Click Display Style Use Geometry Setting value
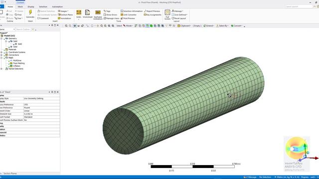 (x=42, y=98)
